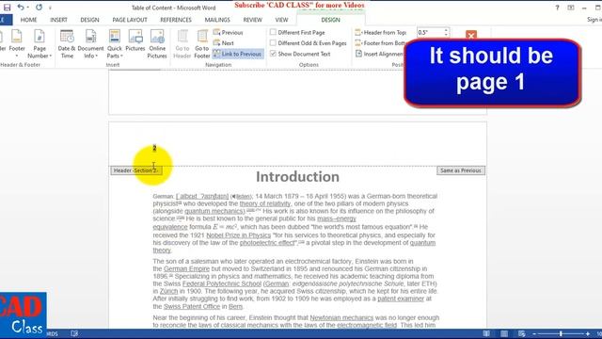Click the Newtonian mechanics link
Screen dimensions: 602x339
click(341, 317)
